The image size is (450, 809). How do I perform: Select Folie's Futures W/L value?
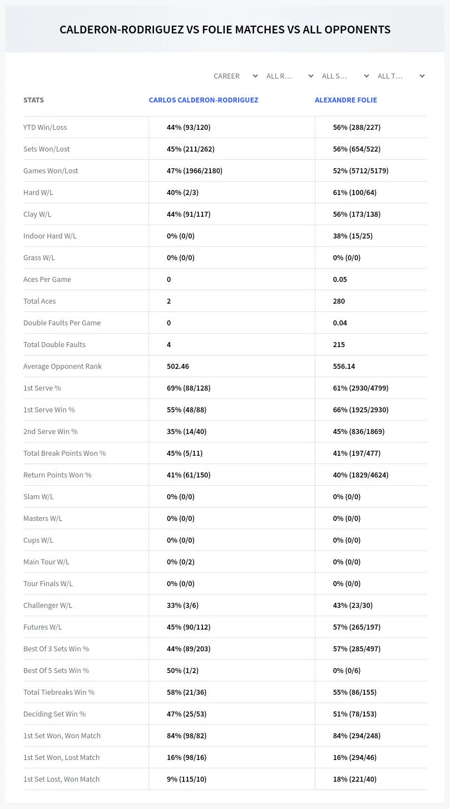tap(357, 627)
